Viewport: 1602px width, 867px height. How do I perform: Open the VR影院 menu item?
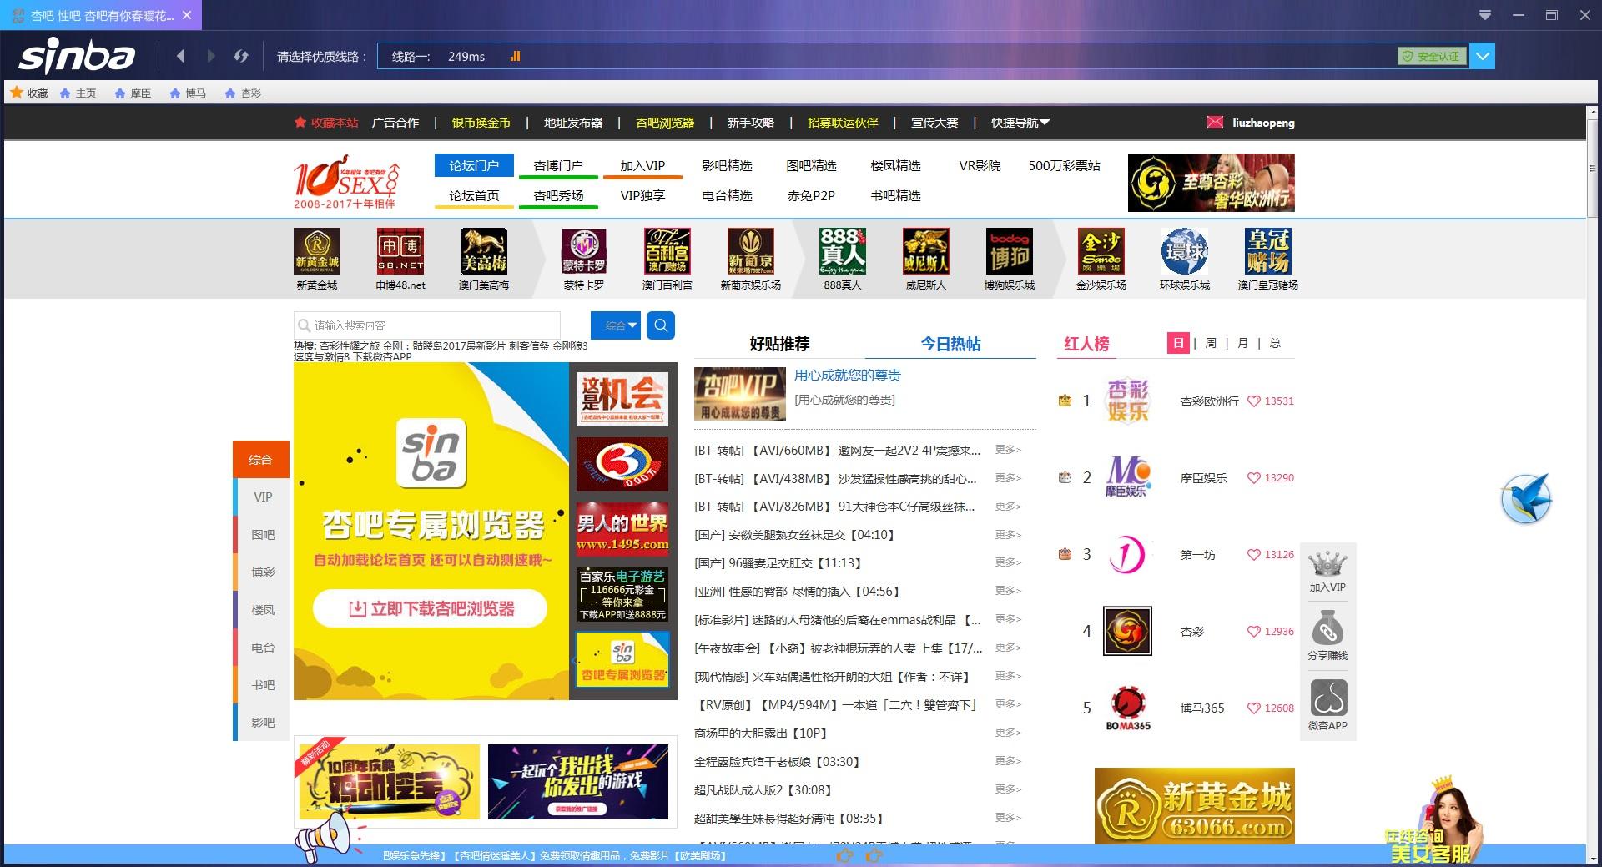tap(980, 165)
